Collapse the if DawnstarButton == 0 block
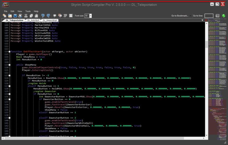This screenshot has height=145, width=228. point(9,99)
